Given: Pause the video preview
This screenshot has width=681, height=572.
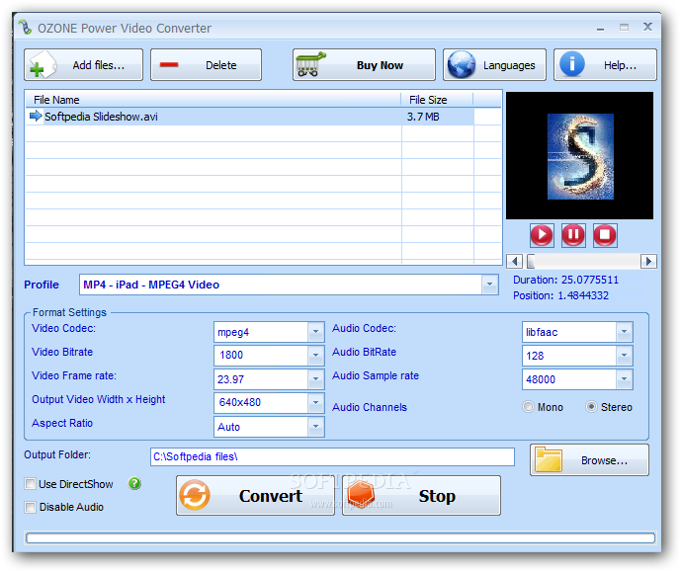Looking at the screenshot, I should pyautogui.click(x=573, y=235).
